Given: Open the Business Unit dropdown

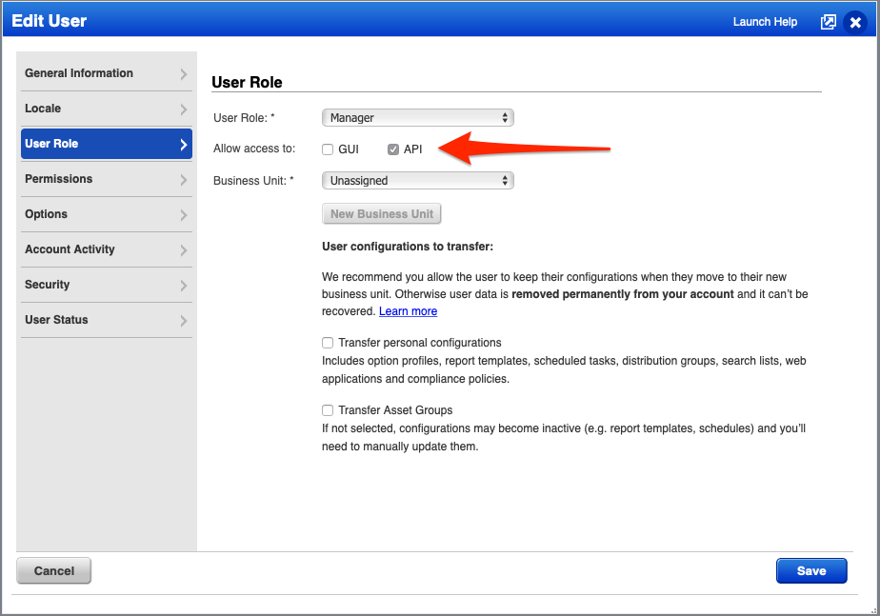Looking at the screenshot, I should point(417,181).
